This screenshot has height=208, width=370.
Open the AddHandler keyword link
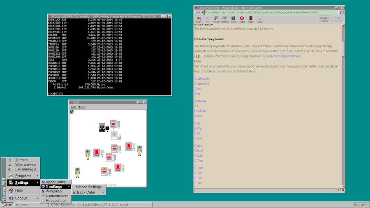click(x=202, y=79)
